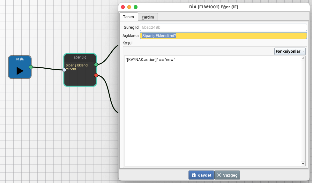This screenshot has width=312, height=183.
Task: Minimize the dialog using the yellow window button
Action: (129, 7)
